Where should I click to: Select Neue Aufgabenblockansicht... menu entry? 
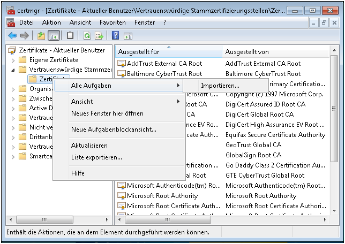click(x=119, y=129)
